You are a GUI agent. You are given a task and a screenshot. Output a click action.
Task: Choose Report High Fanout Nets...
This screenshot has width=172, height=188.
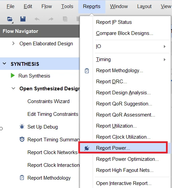[x=125, y=170]
